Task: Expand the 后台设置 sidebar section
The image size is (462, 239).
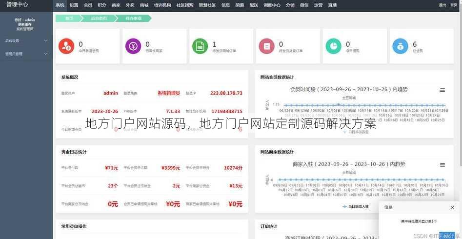Action: 26,40
